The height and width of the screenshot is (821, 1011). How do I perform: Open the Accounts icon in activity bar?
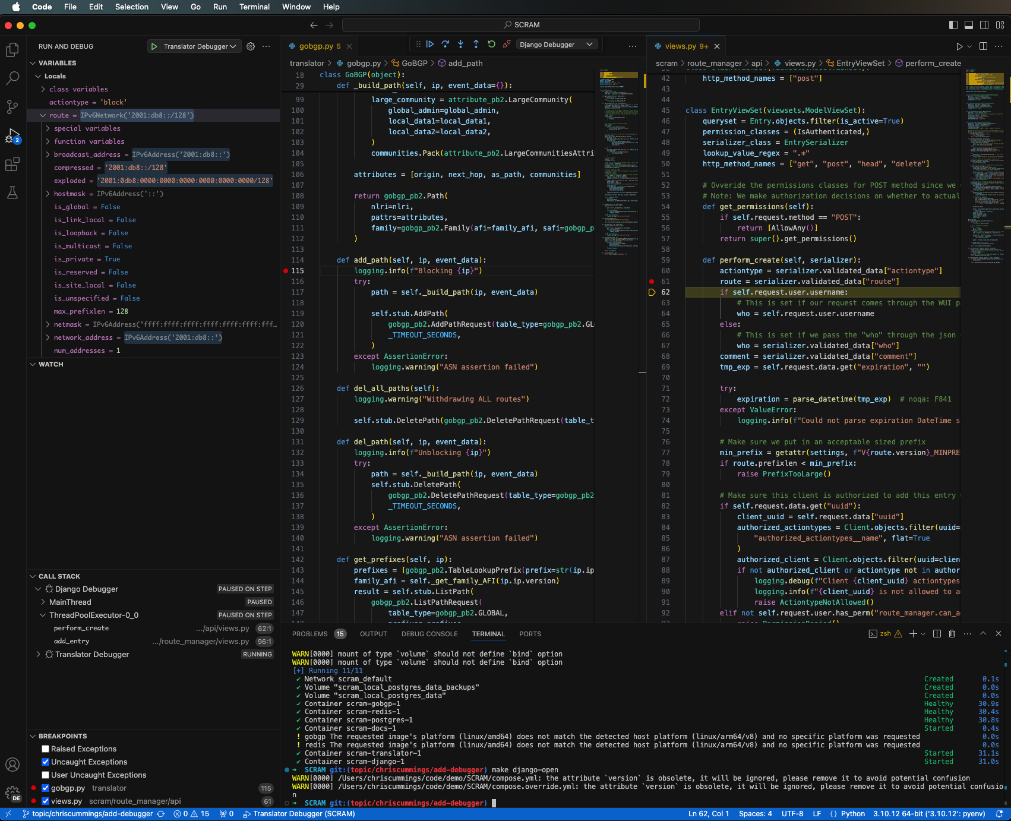click(12, 765)
